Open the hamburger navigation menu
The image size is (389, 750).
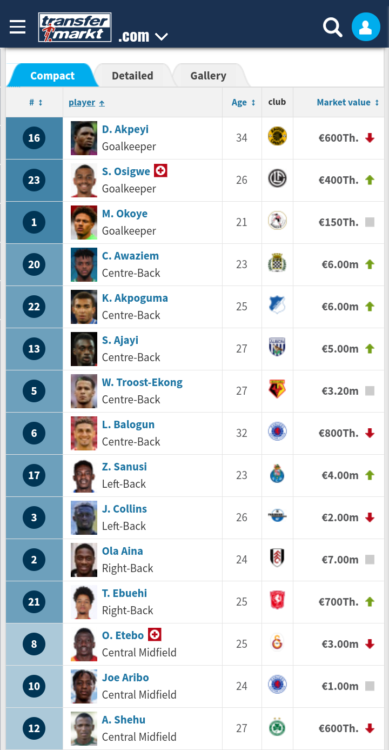[17, 27]
